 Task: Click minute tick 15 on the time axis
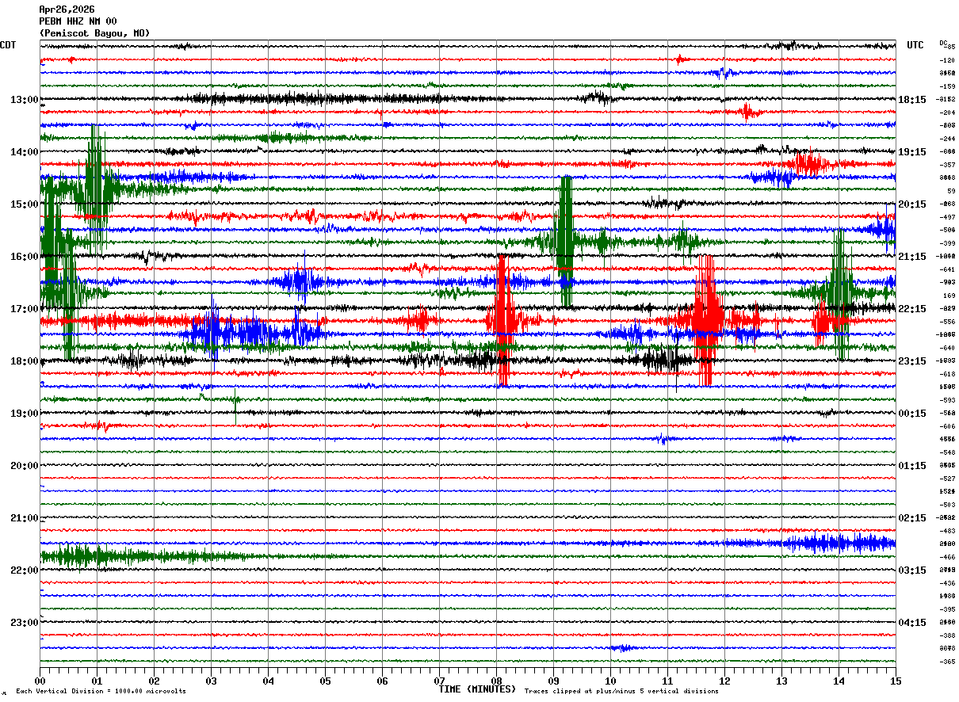pos(896,681)
